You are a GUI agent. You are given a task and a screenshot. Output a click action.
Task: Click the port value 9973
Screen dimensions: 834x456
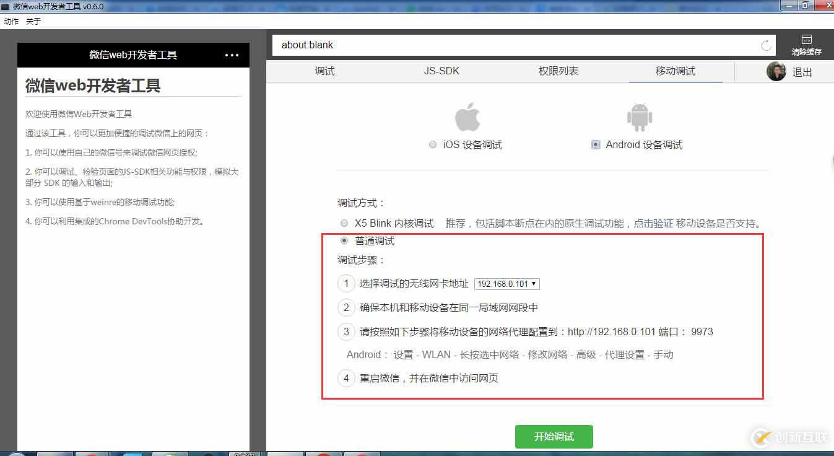click(702, 331)
